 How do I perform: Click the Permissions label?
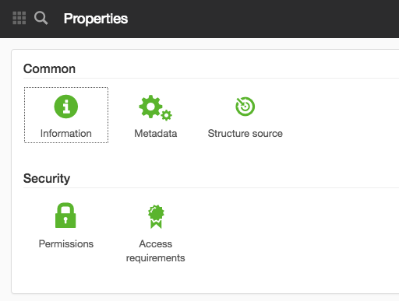tap(66, 244)
